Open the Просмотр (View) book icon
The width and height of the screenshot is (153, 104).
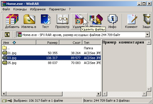click(x=62, y=19)
